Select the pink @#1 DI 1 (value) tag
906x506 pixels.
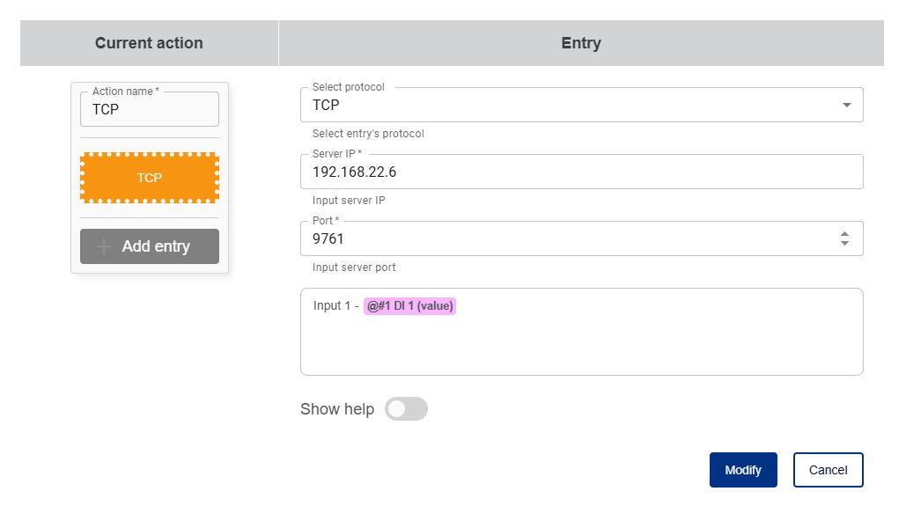410,306
